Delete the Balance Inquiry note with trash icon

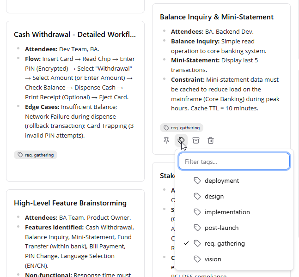point(211,140)
